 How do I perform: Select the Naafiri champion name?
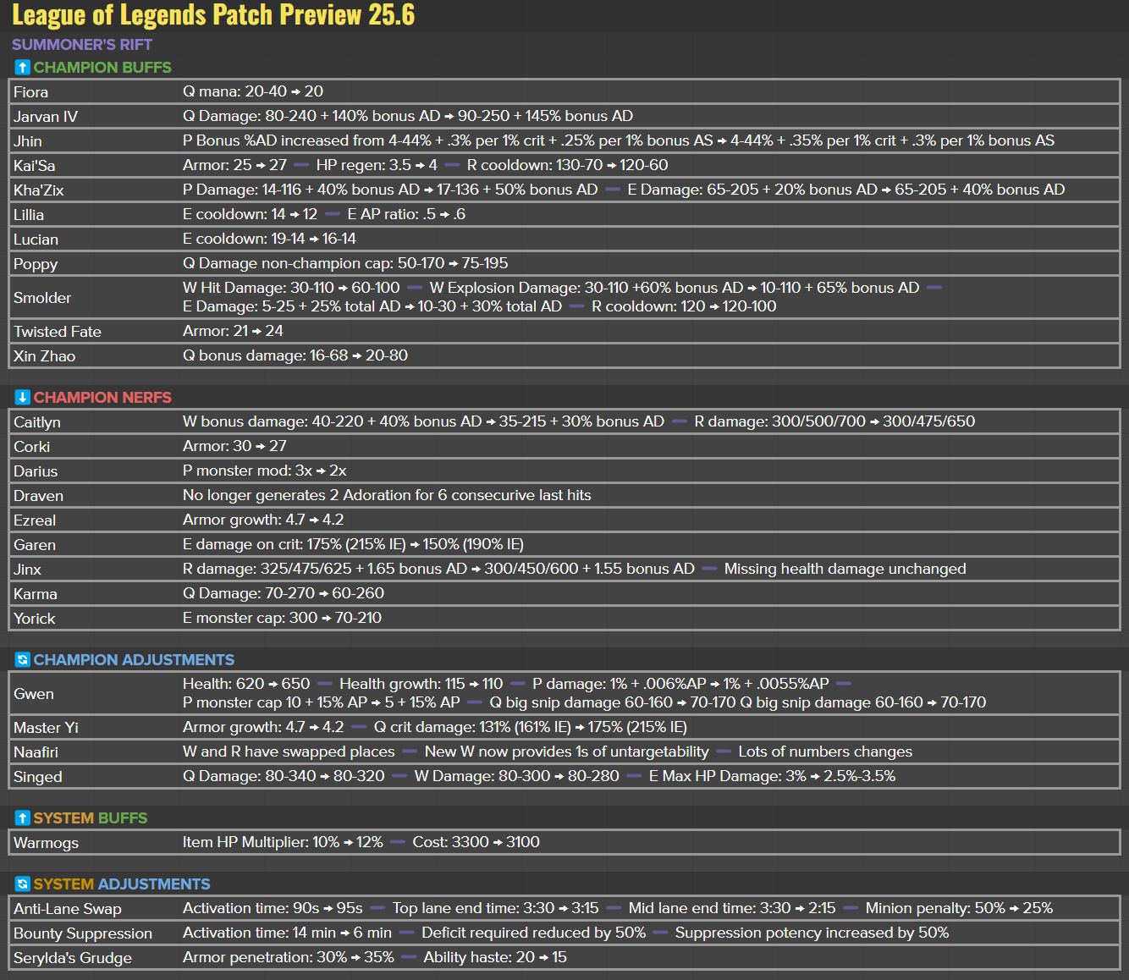pyautogui.click(x=36, y=752)
